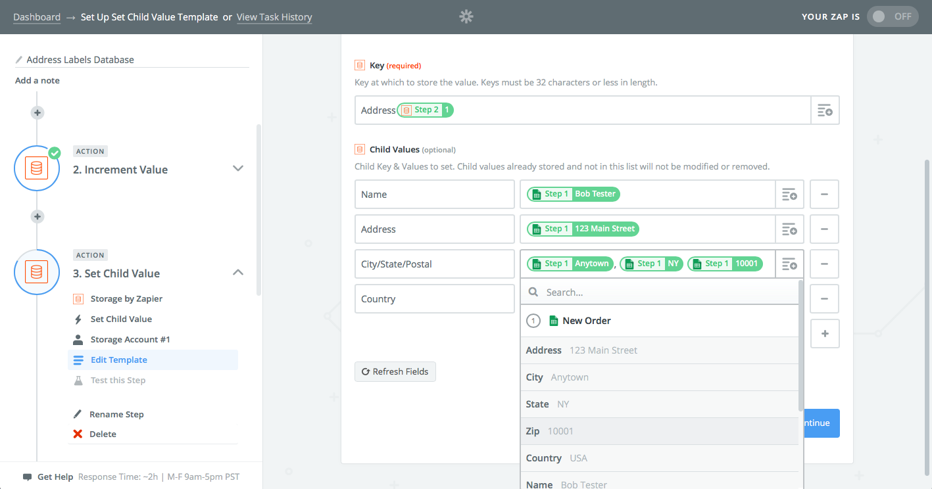This screenshot has height=489, width=932.
Task: Click the Step 2 pill in Key field
Action: 426,110
